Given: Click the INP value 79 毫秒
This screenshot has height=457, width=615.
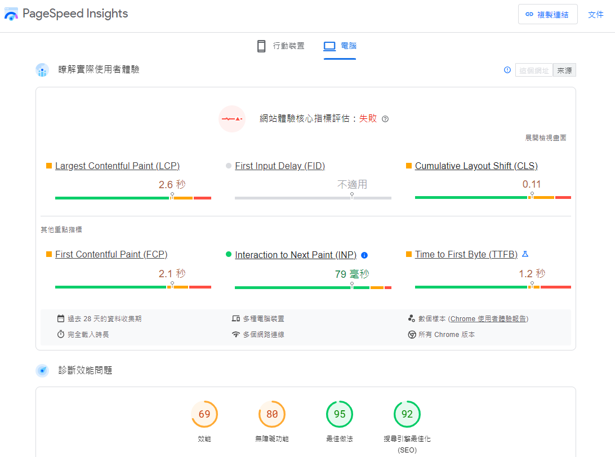Looking at the screenshot, I should (352, 274).
